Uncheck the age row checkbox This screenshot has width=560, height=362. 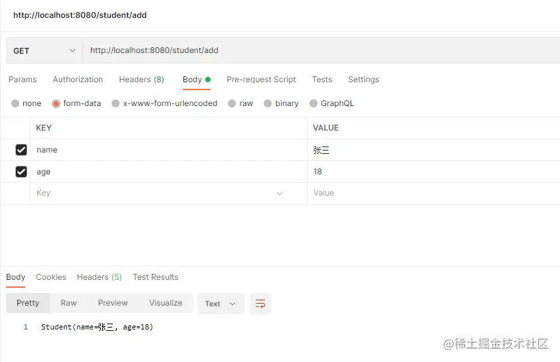[x=21, y=172]
